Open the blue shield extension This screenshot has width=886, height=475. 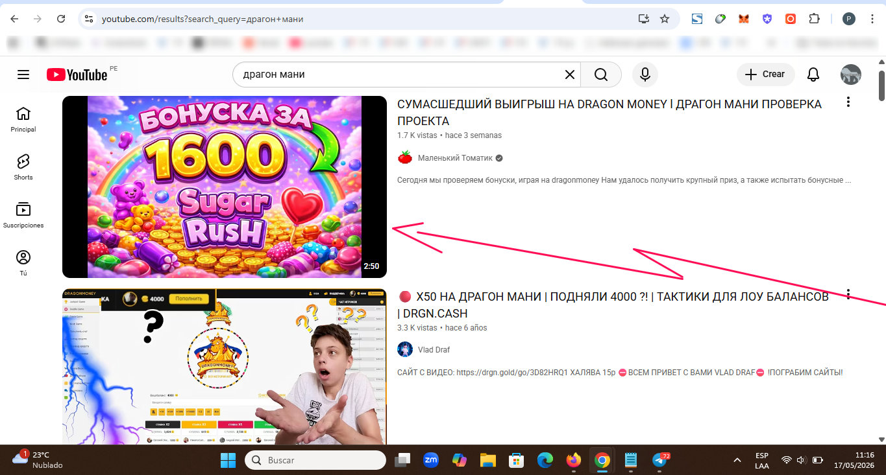click(767, 19)
